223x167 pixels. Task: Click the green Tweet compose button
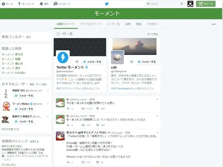206,4
